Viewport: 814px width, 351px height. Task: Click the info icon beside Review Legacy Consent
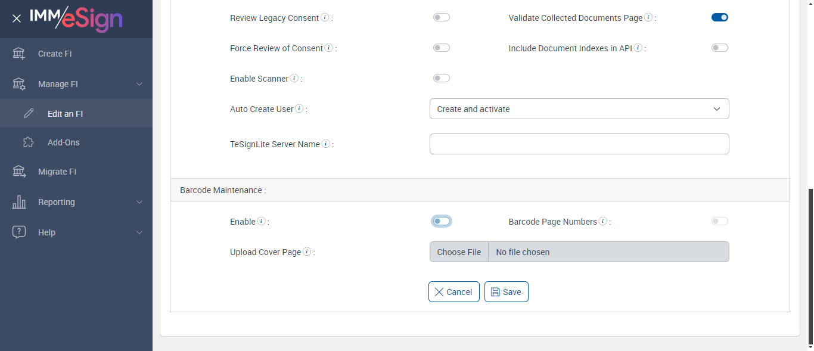tap(325, 18)
